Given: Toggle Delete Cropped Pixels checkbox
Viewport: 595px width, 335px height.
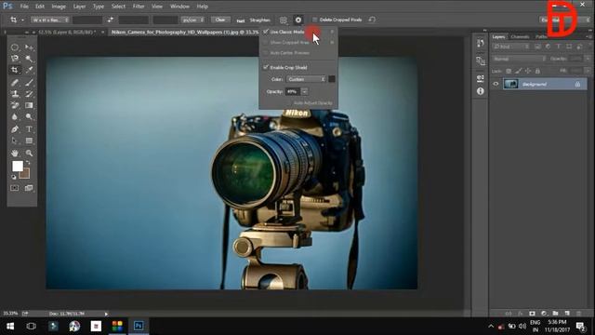Looking at the screenshot, I should [314, 20].
